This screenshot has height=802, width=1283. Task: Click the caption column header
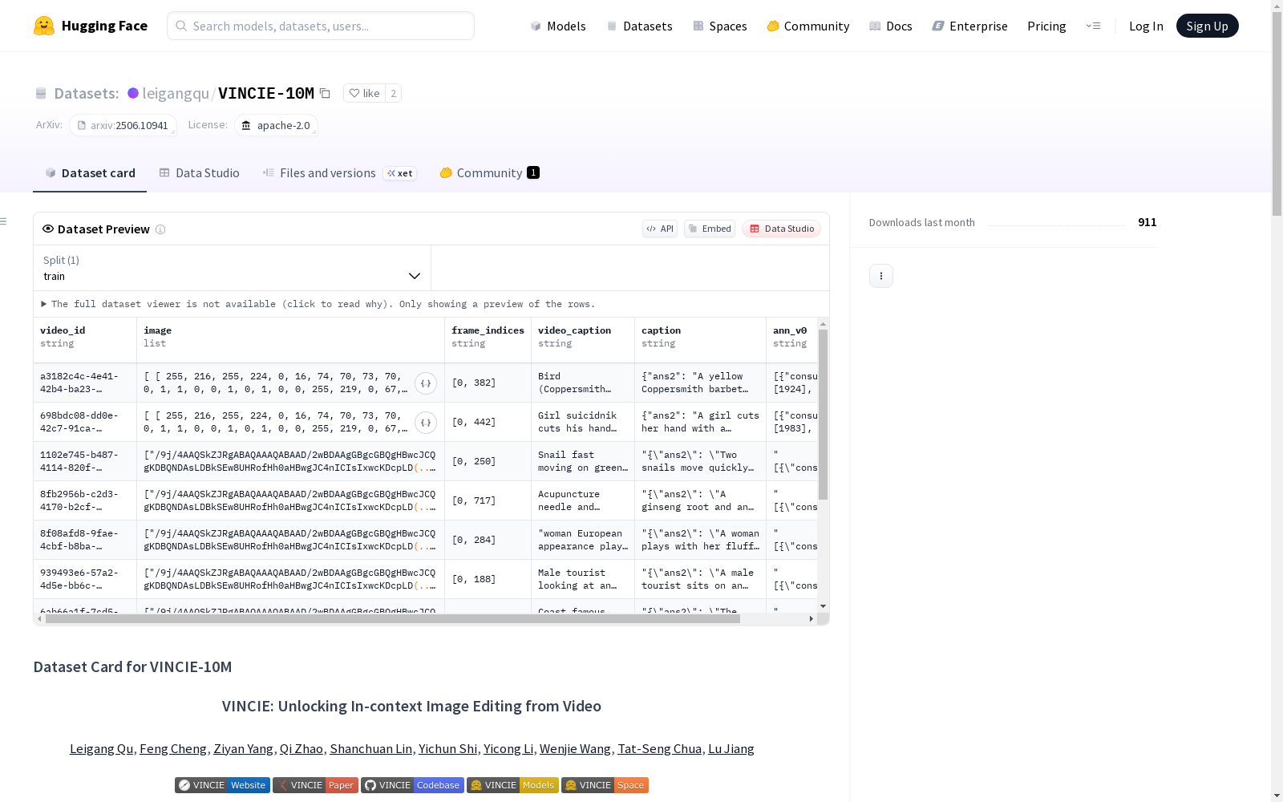700,340
